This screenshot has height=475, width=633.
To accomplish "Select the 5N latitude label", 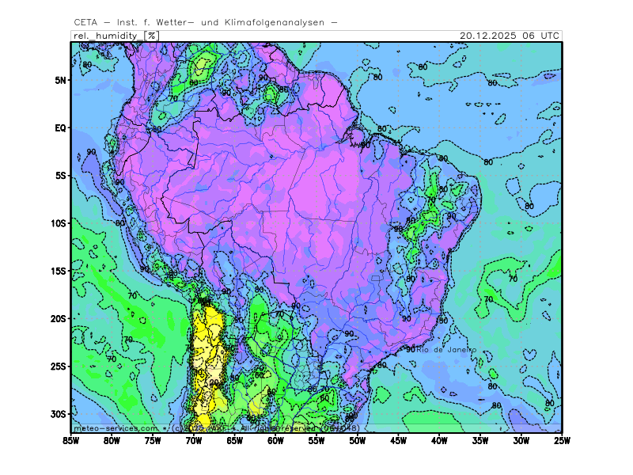I will click(x=59, y=80).
